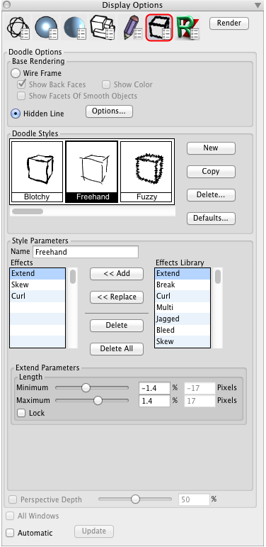The height and width of the screenshot is (547, 266).
Task: Choose the Freehand doodle style thumbnail
Action: [x=92, y=171]
